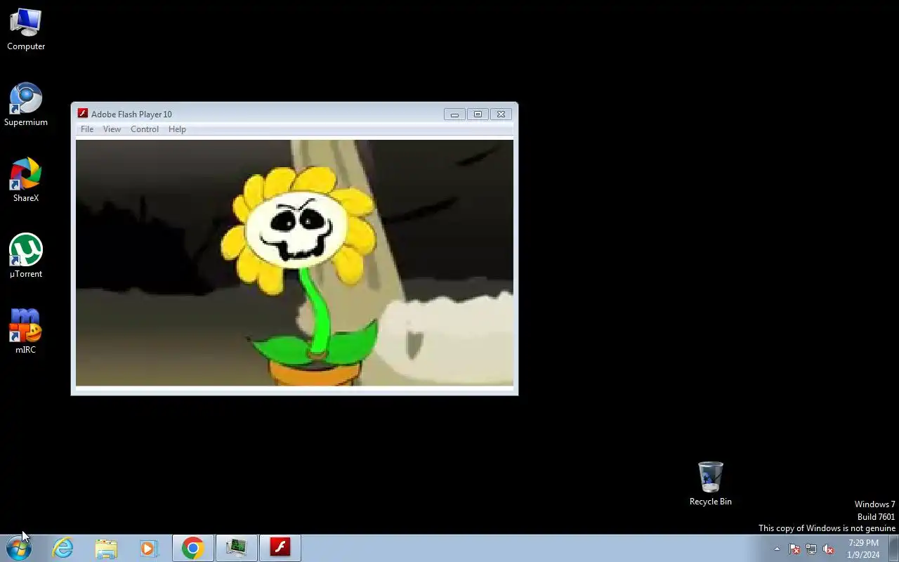Launch Internet Explorer from the taskbar
Viewport: 899px width, 562px height.
(x=63, y=548)
